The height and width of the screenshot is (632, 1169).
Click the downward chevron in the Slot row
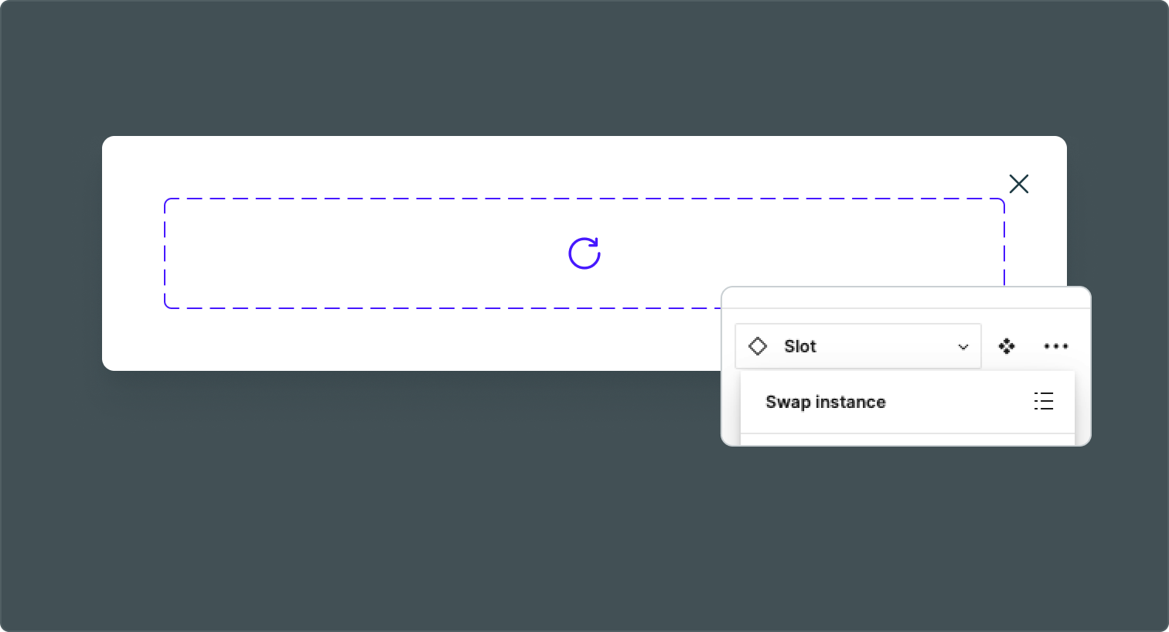point(963,347)
